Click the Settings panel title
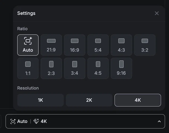 click(26, 13)
